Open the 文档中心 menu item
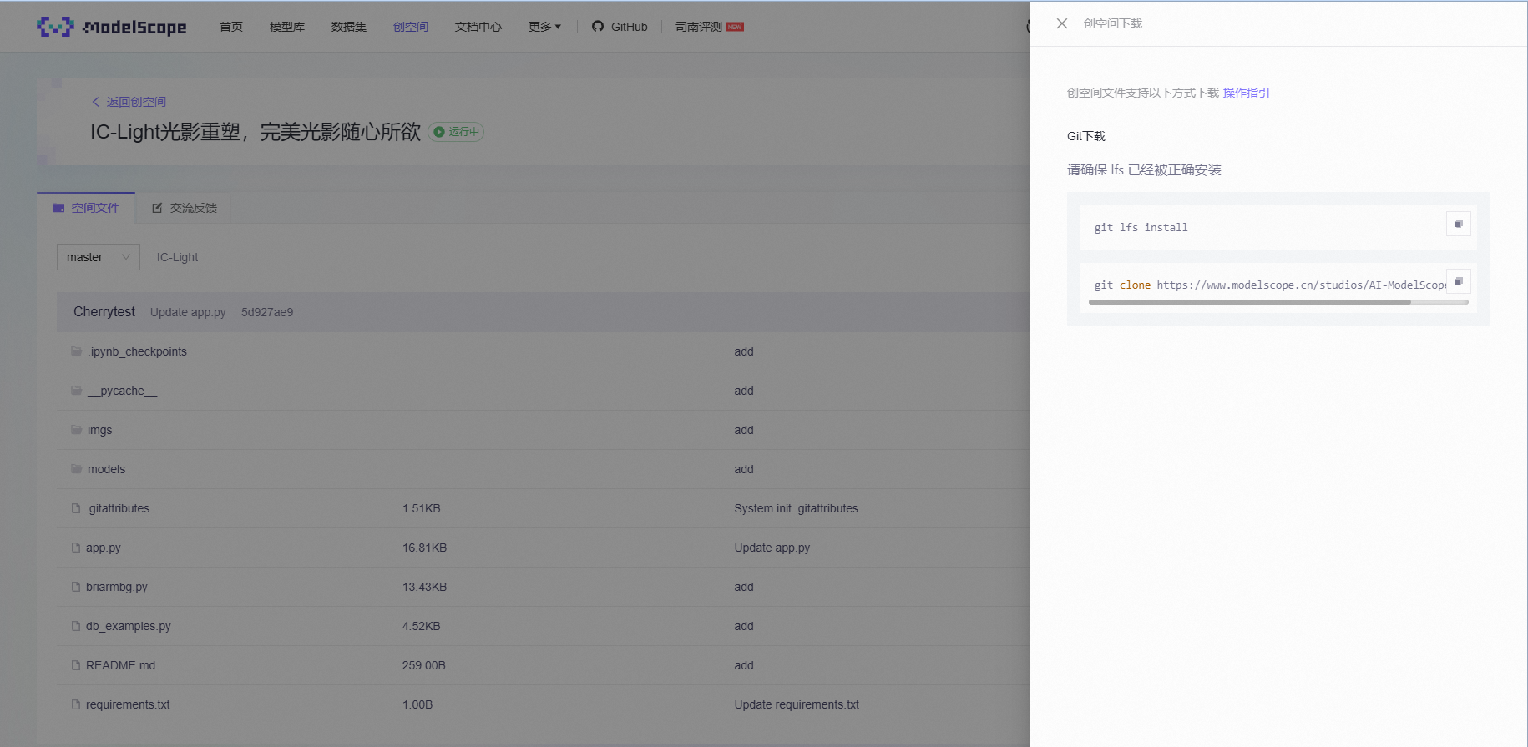The image size is (1528, 747). [478, 27]
